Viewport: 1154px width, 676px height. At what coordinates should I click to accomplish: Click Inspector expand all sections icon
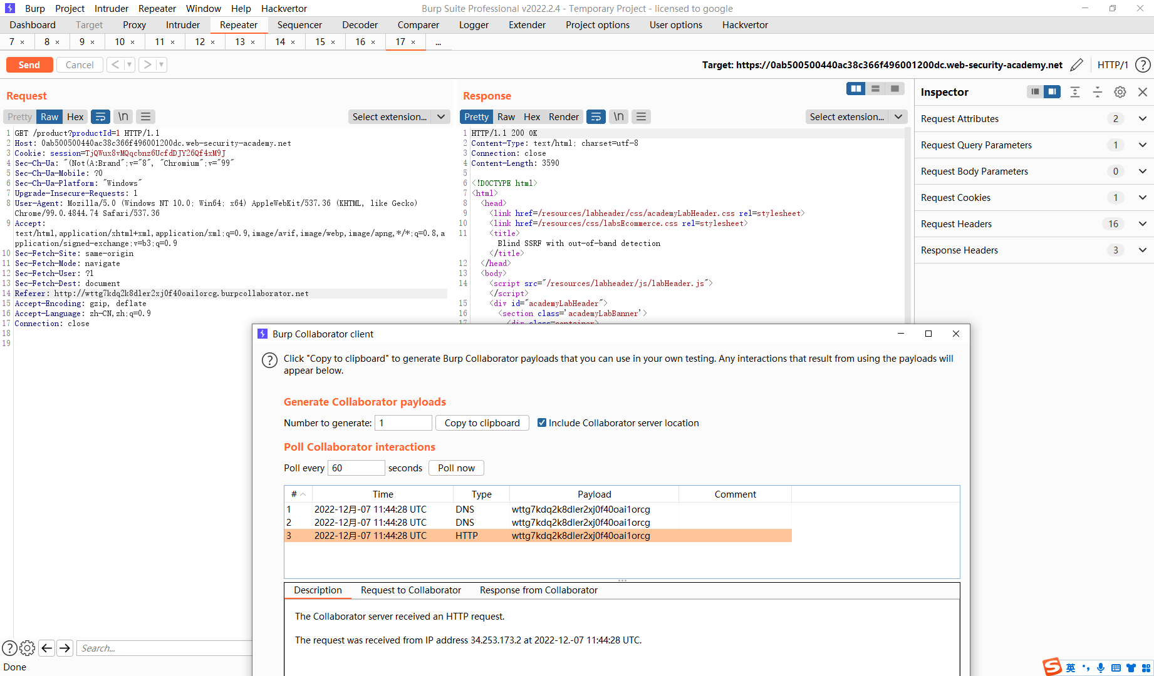pos(1075,92)
